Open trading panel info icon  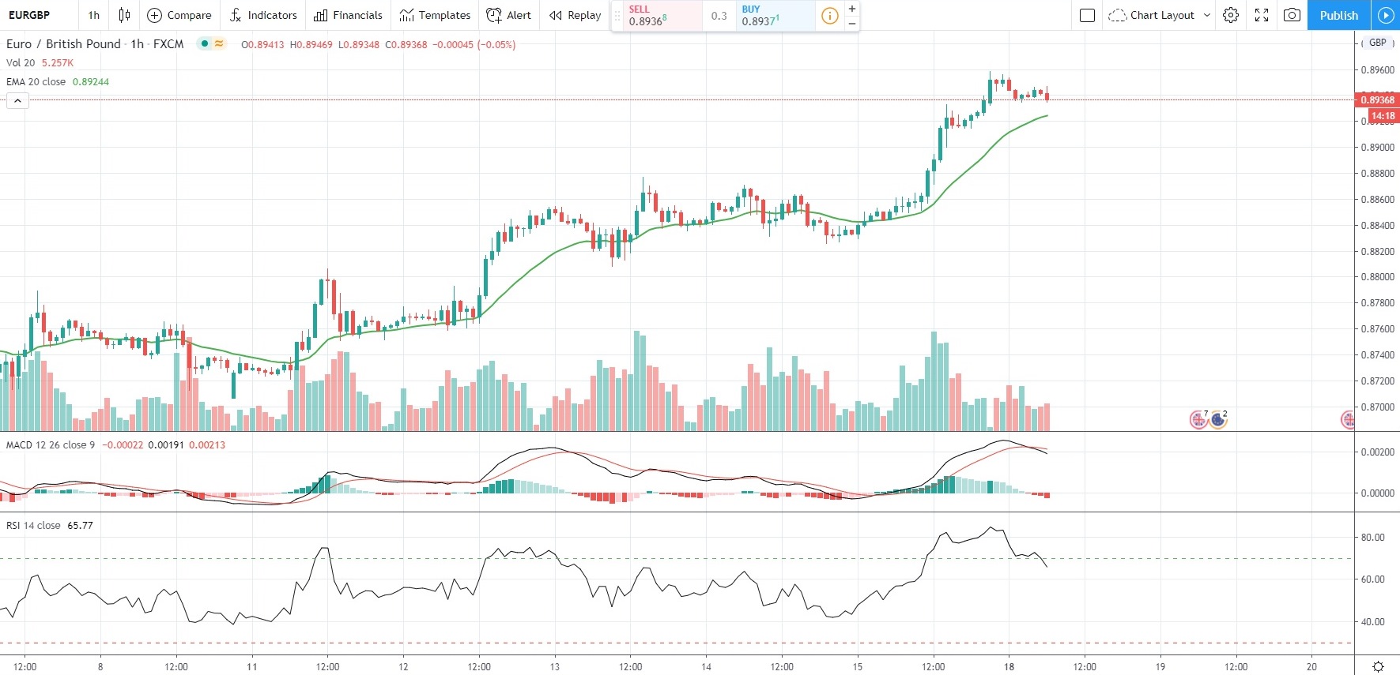(829, 16)
